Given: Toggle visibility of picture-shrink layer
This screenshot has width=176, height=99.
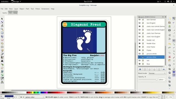Looking at the screenshot, I should 139,54.
